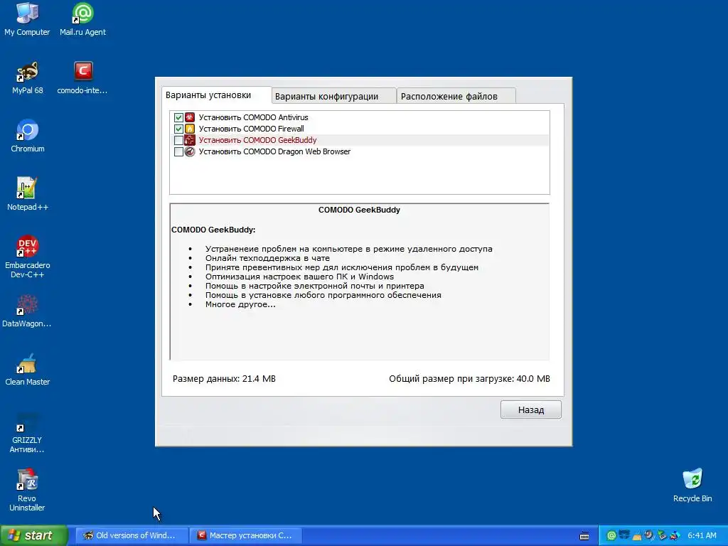
Task: Activate Мастер установки C... taskbar button
Action: (246, 536)
